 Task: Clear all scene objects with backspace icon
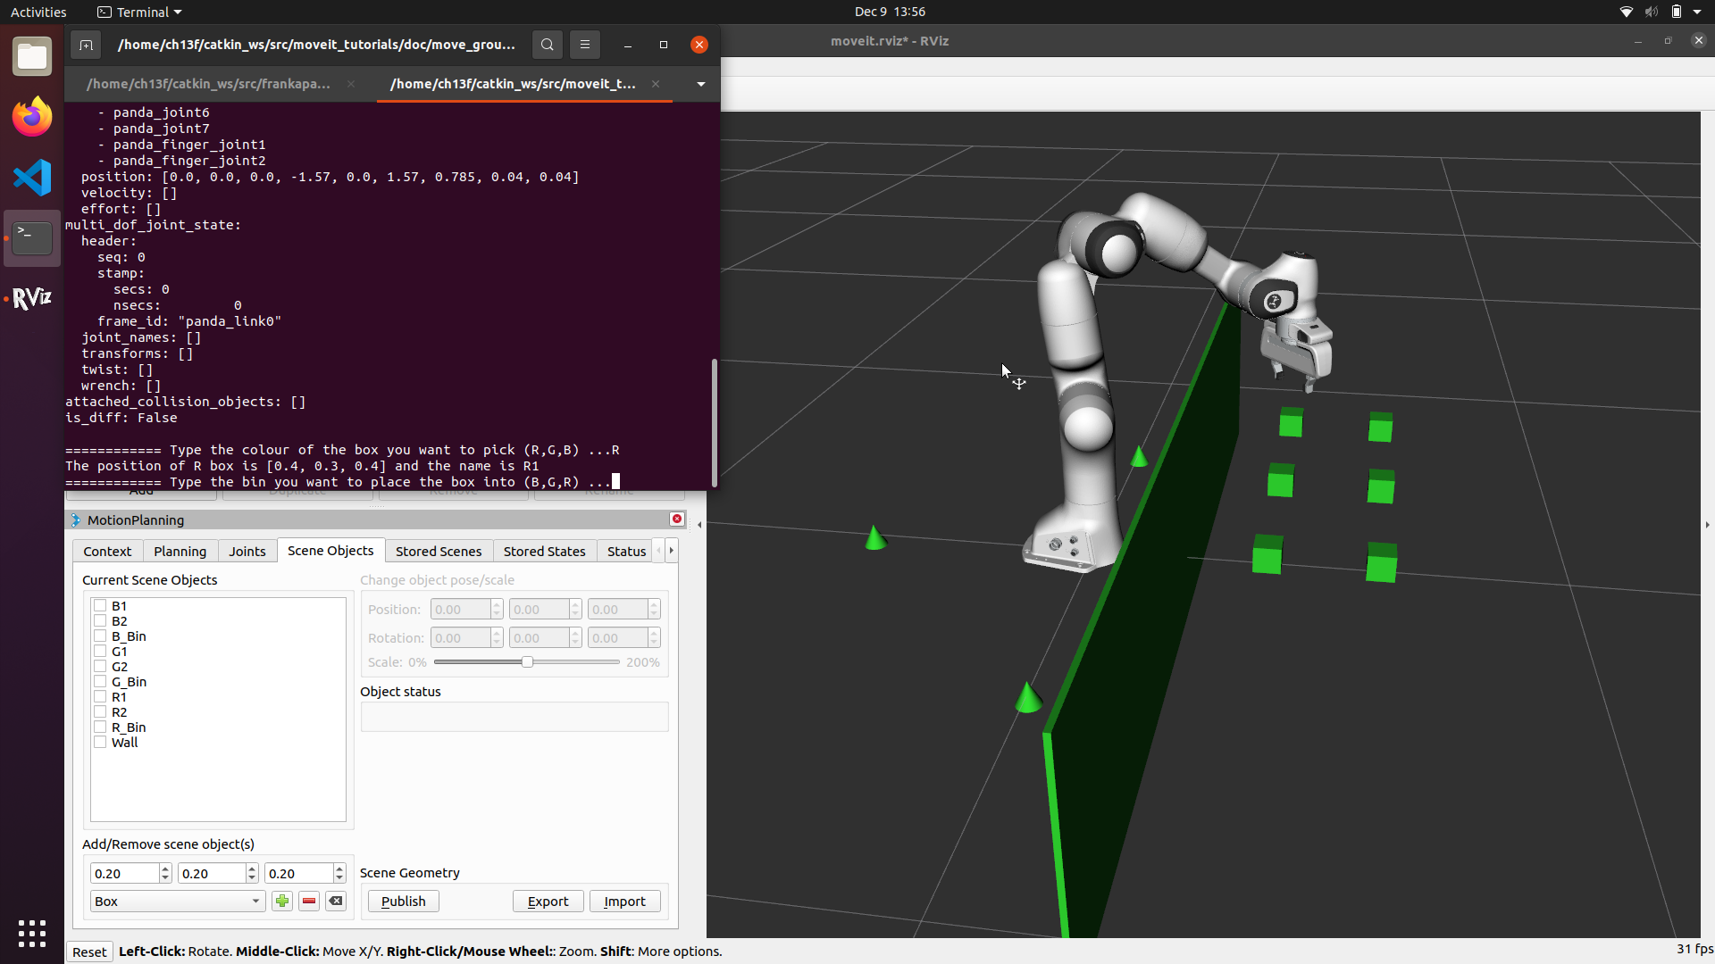pyautogui.click(x=336, y=901)
